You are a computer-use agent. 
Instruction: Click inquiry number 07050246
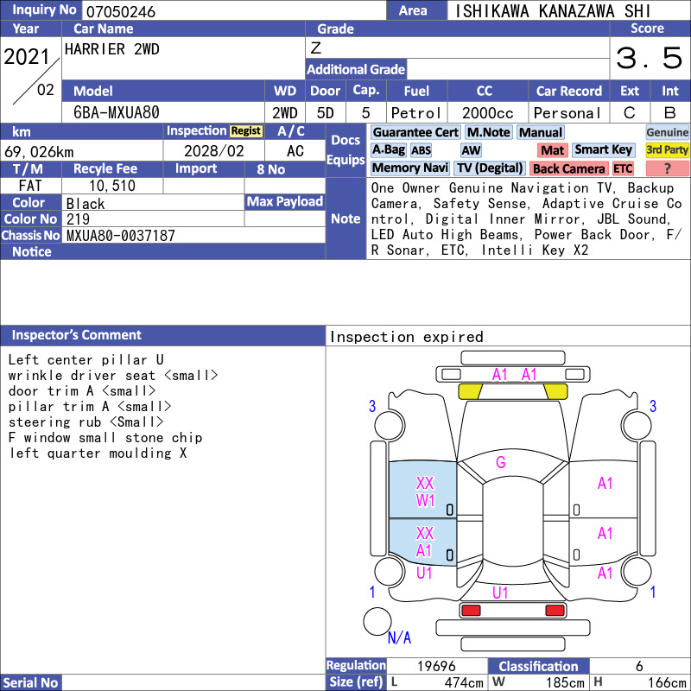[x=121, y=11]
